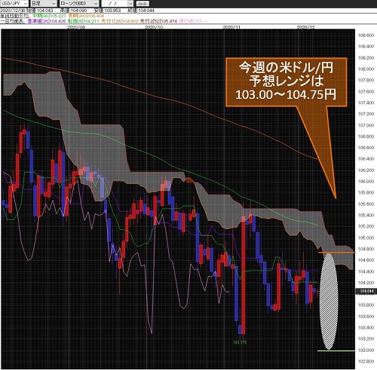Click the 基準線[26] Ichimoku label
377x370 pixels.
[47, 21]
